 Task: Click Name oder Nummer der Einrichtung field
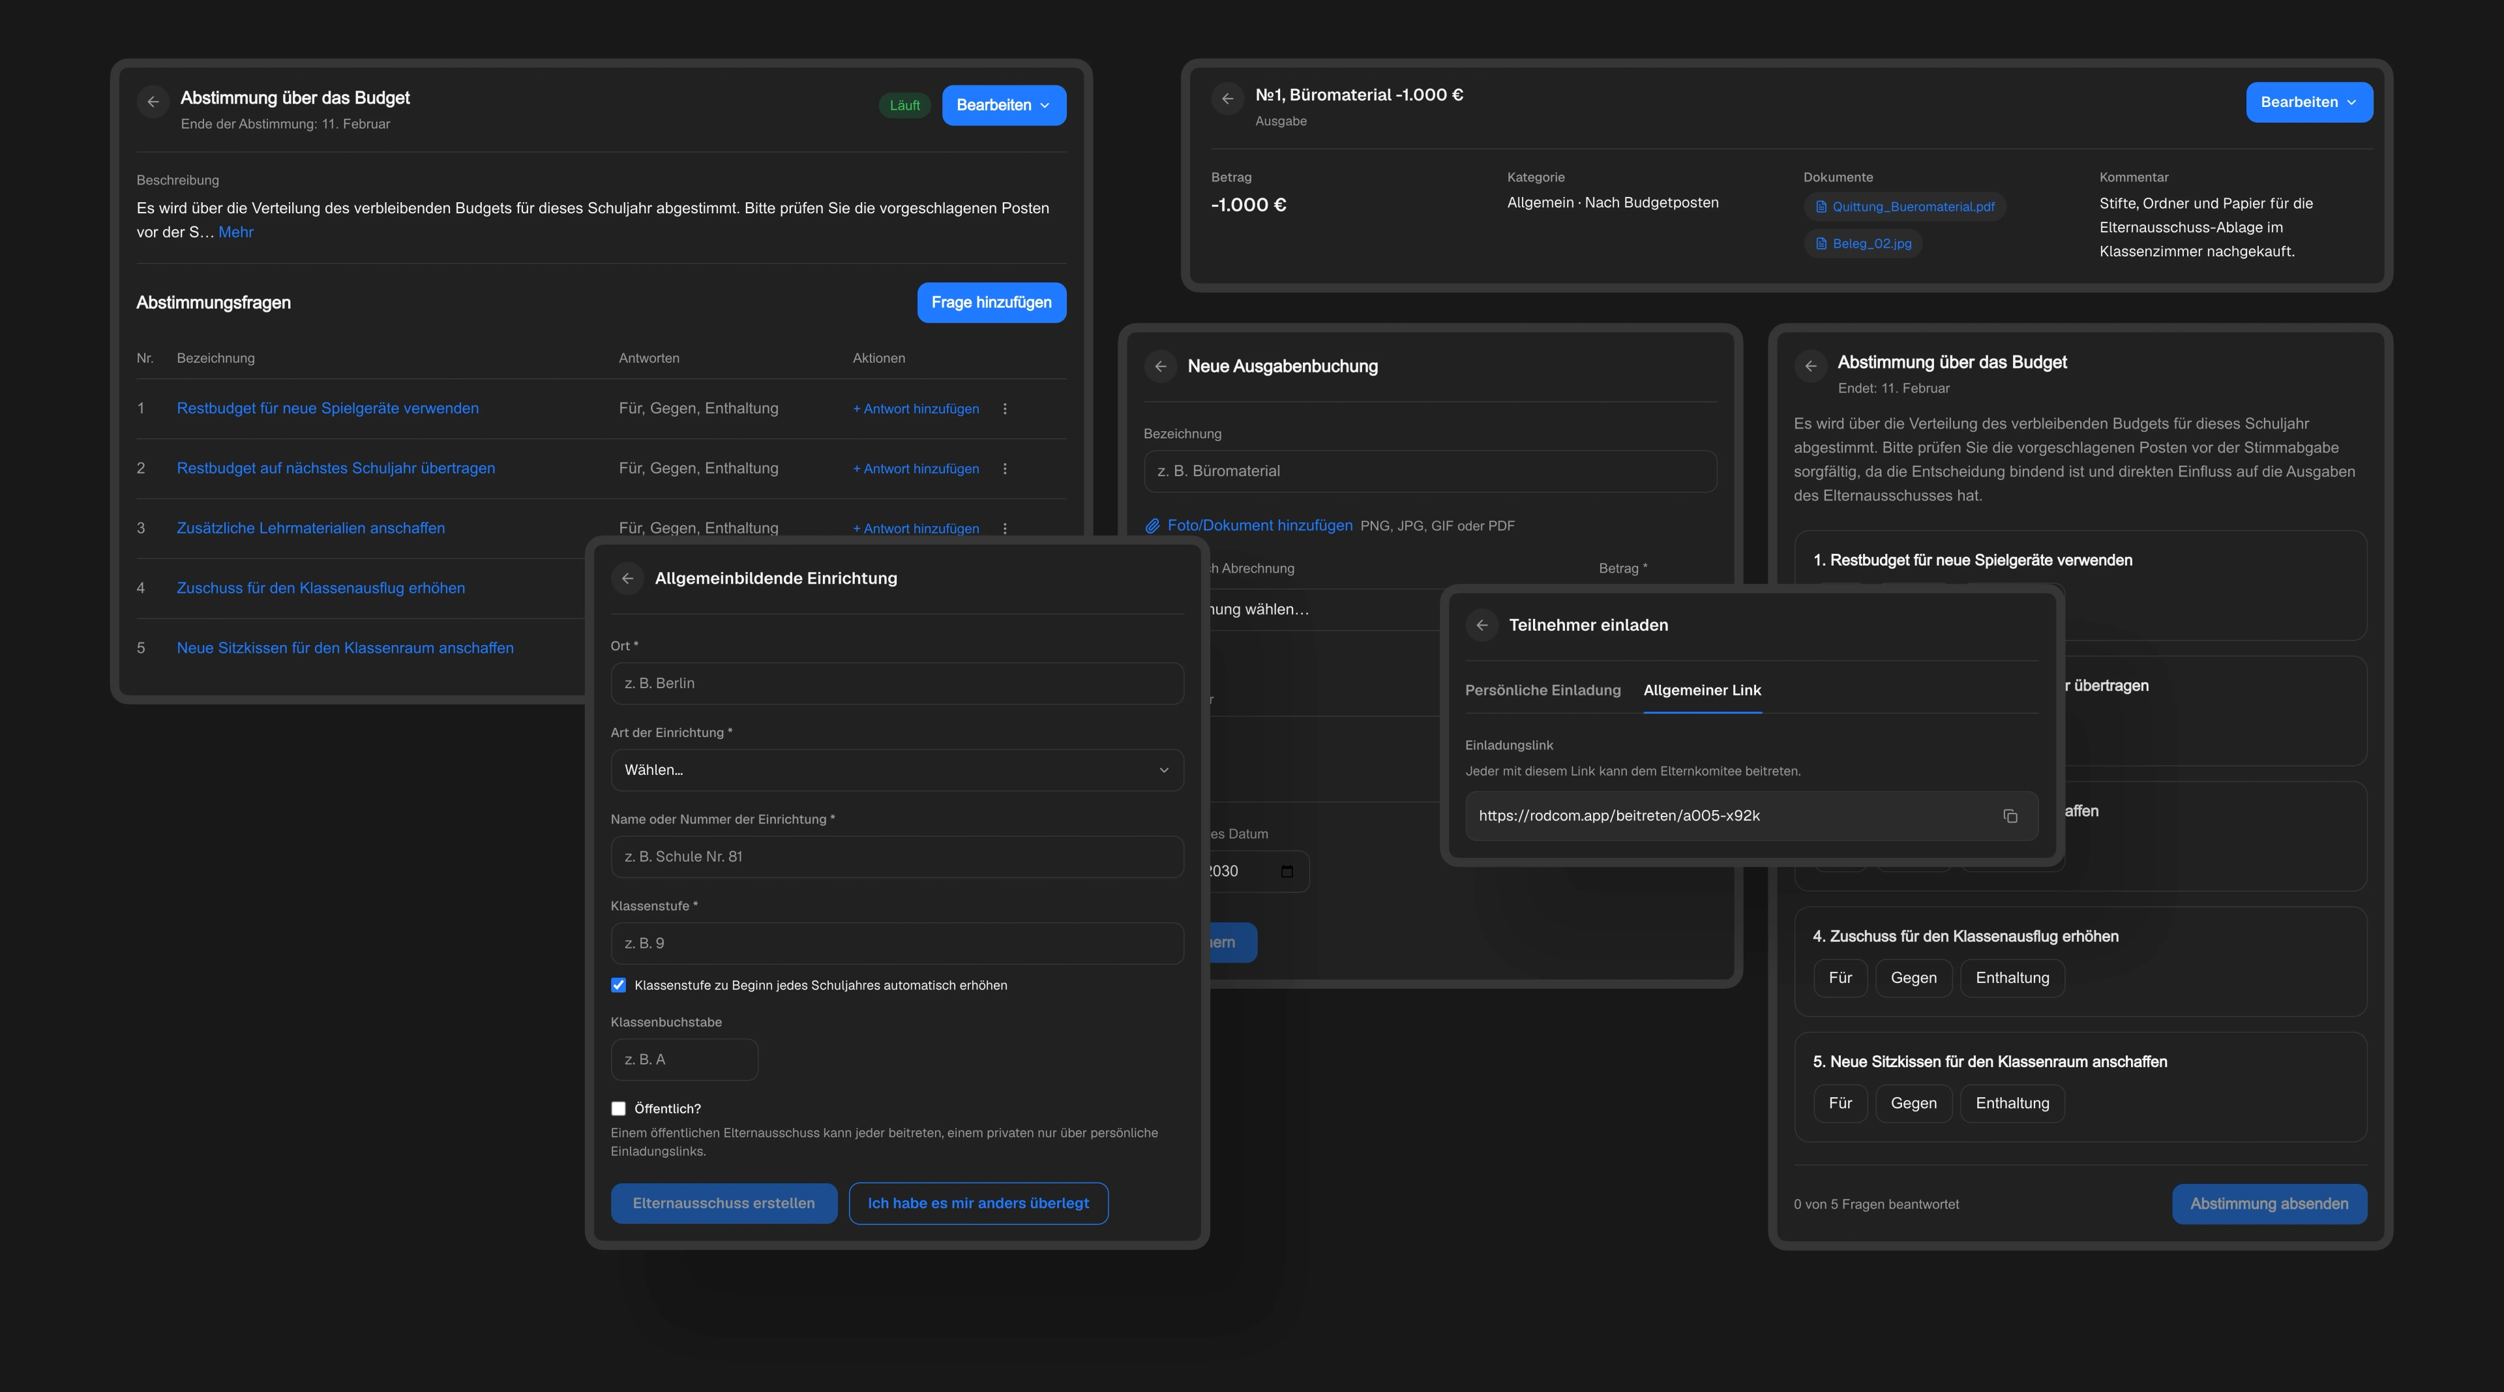click(x=896, y=856)
